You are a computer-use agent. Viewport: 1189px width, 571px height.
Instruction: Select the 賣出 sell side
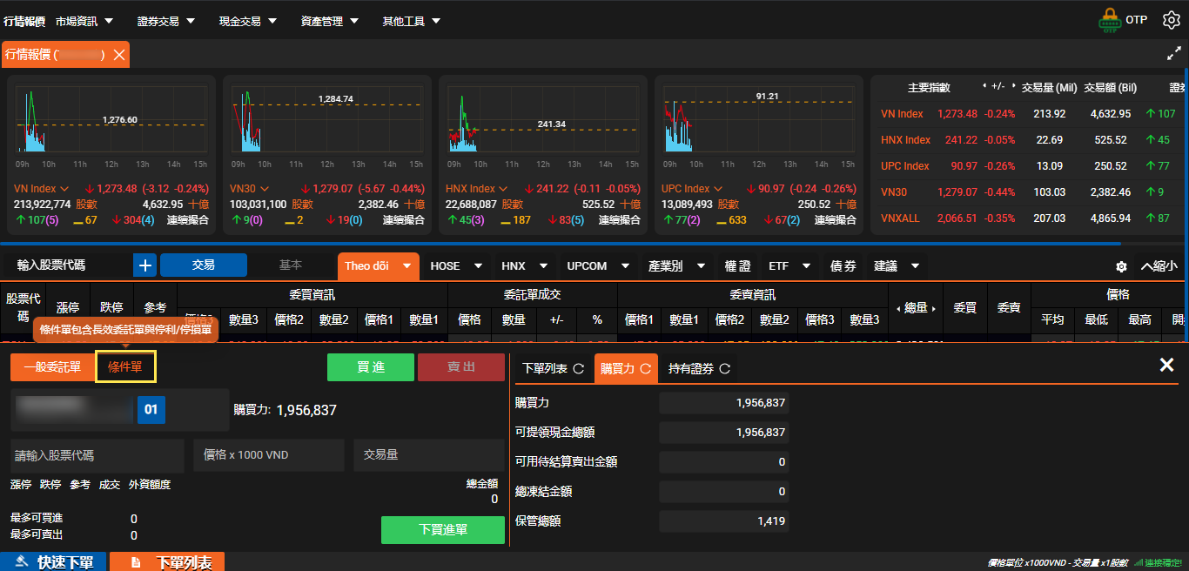(x=460, y=367)
